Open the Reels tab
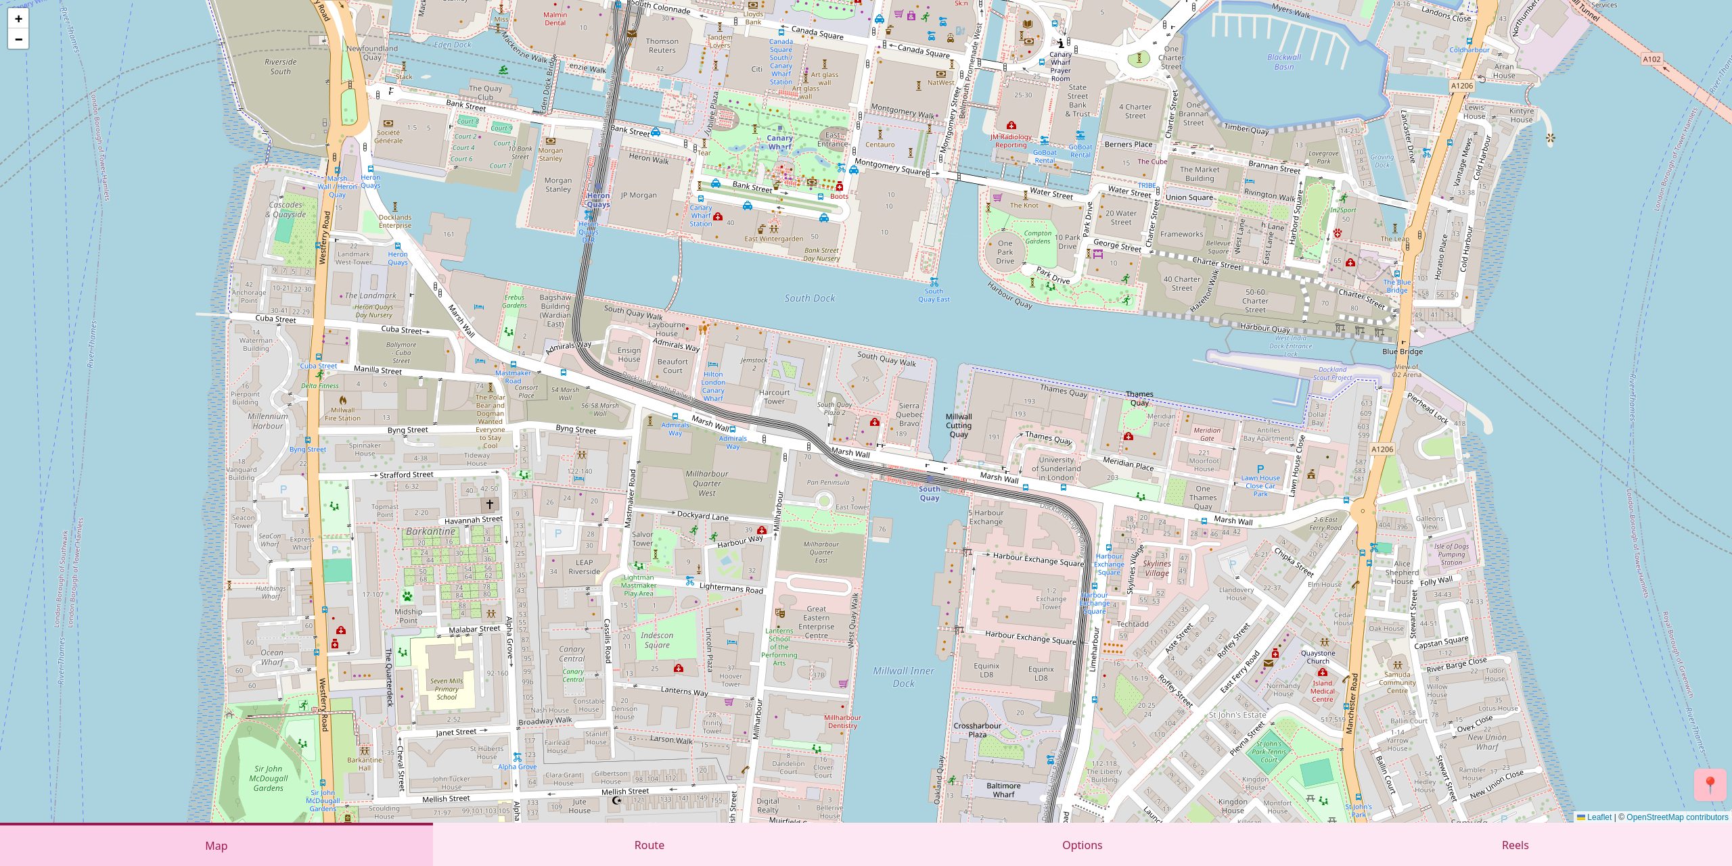 click(x=1515, y=845)
